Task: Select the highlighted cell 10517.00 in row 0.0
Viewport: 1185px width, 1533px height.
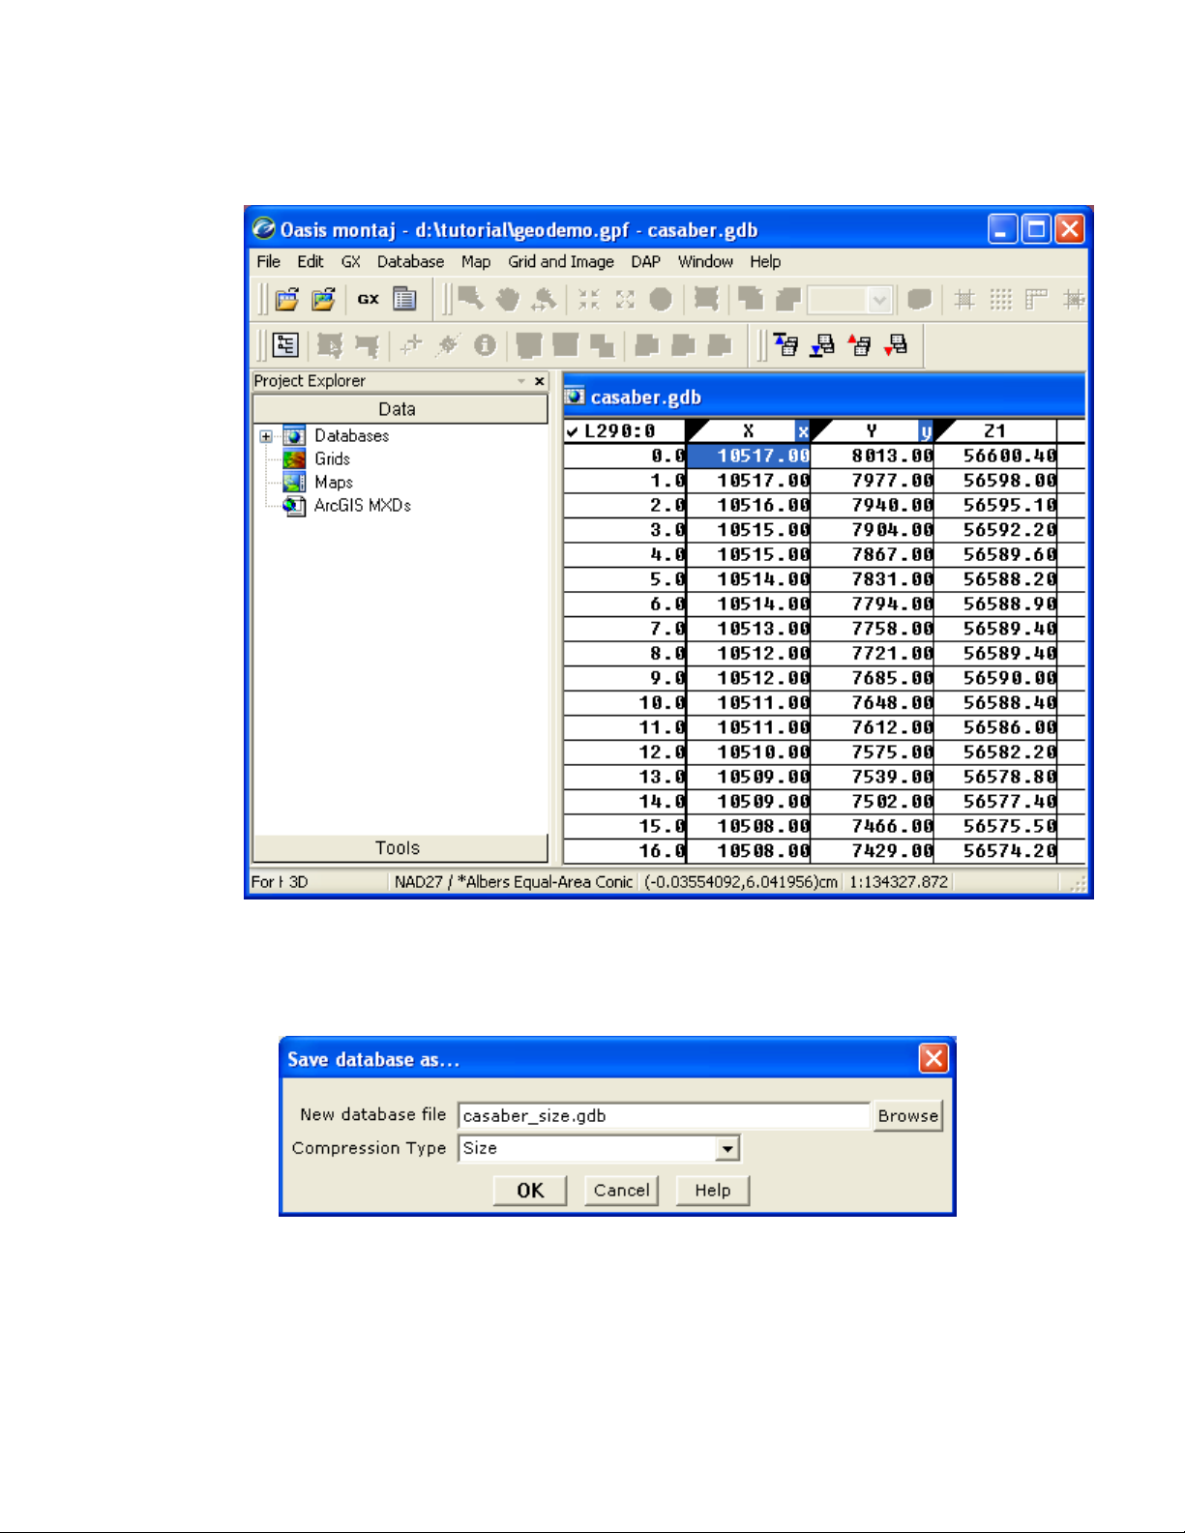Action: click(749, 456)
